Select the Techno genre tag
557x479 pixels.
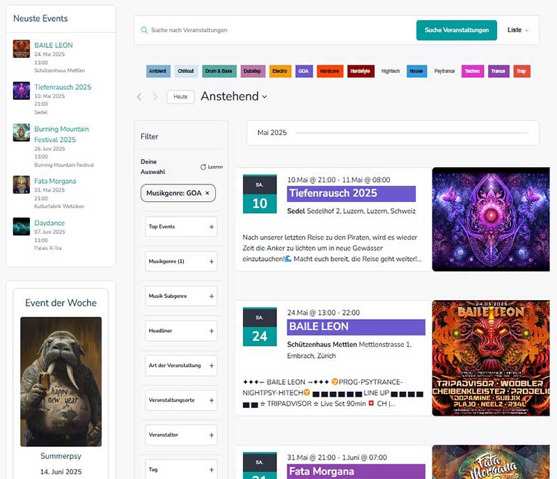tap(472, 71)
